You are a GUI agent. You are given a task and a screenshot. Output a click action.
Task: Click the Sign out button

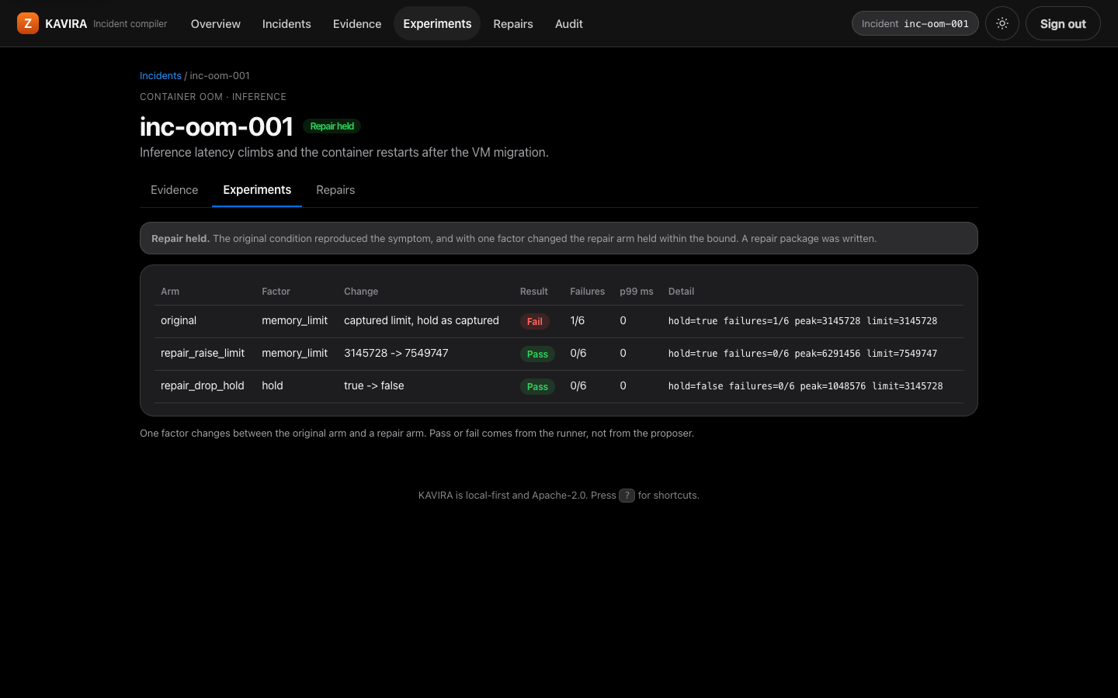(x=1063, y=23)
